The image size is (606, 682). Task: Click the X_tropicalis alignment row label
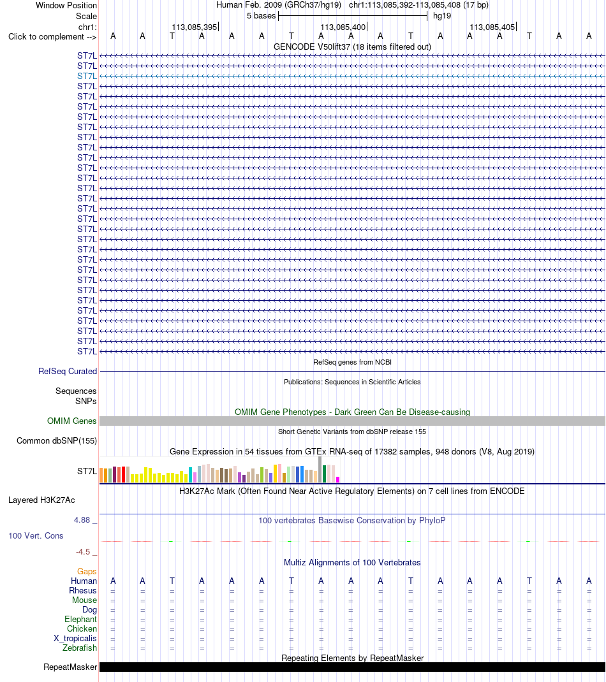tap(75, 639)
